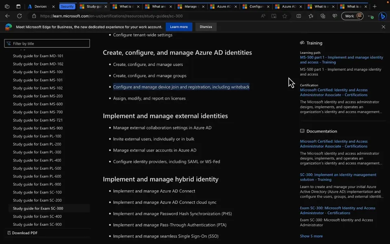Screen dimensions: 390x244
Task: Open Bing Copilot sidebar icon
Action: (x=383, y=16)
